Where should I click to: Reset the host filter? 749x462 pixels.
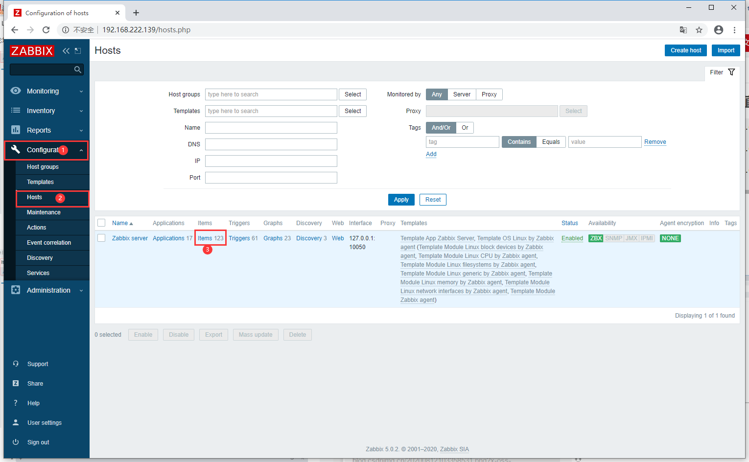433,200
